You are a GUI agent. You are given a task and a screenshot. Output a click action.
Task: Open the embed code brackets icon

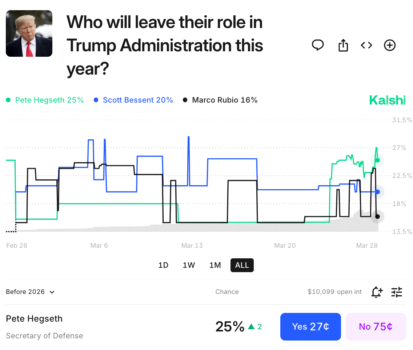[x=366, y=45]
